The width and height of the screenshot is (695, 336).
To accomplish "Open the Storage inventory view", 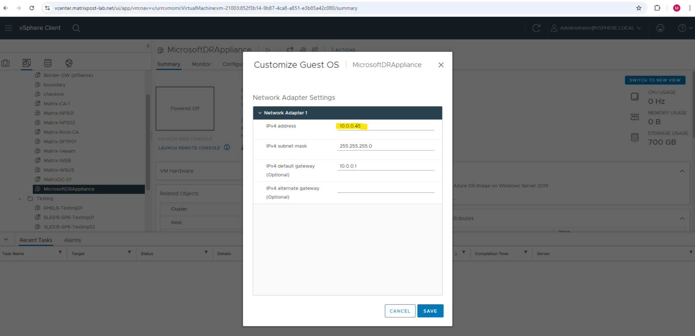I will 48,63.
